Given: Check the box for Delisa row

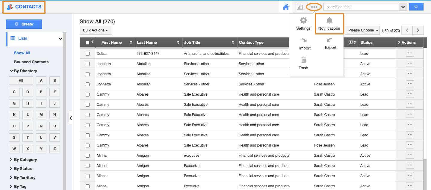Looking at the screenshot, I should (x=87, y=54).
